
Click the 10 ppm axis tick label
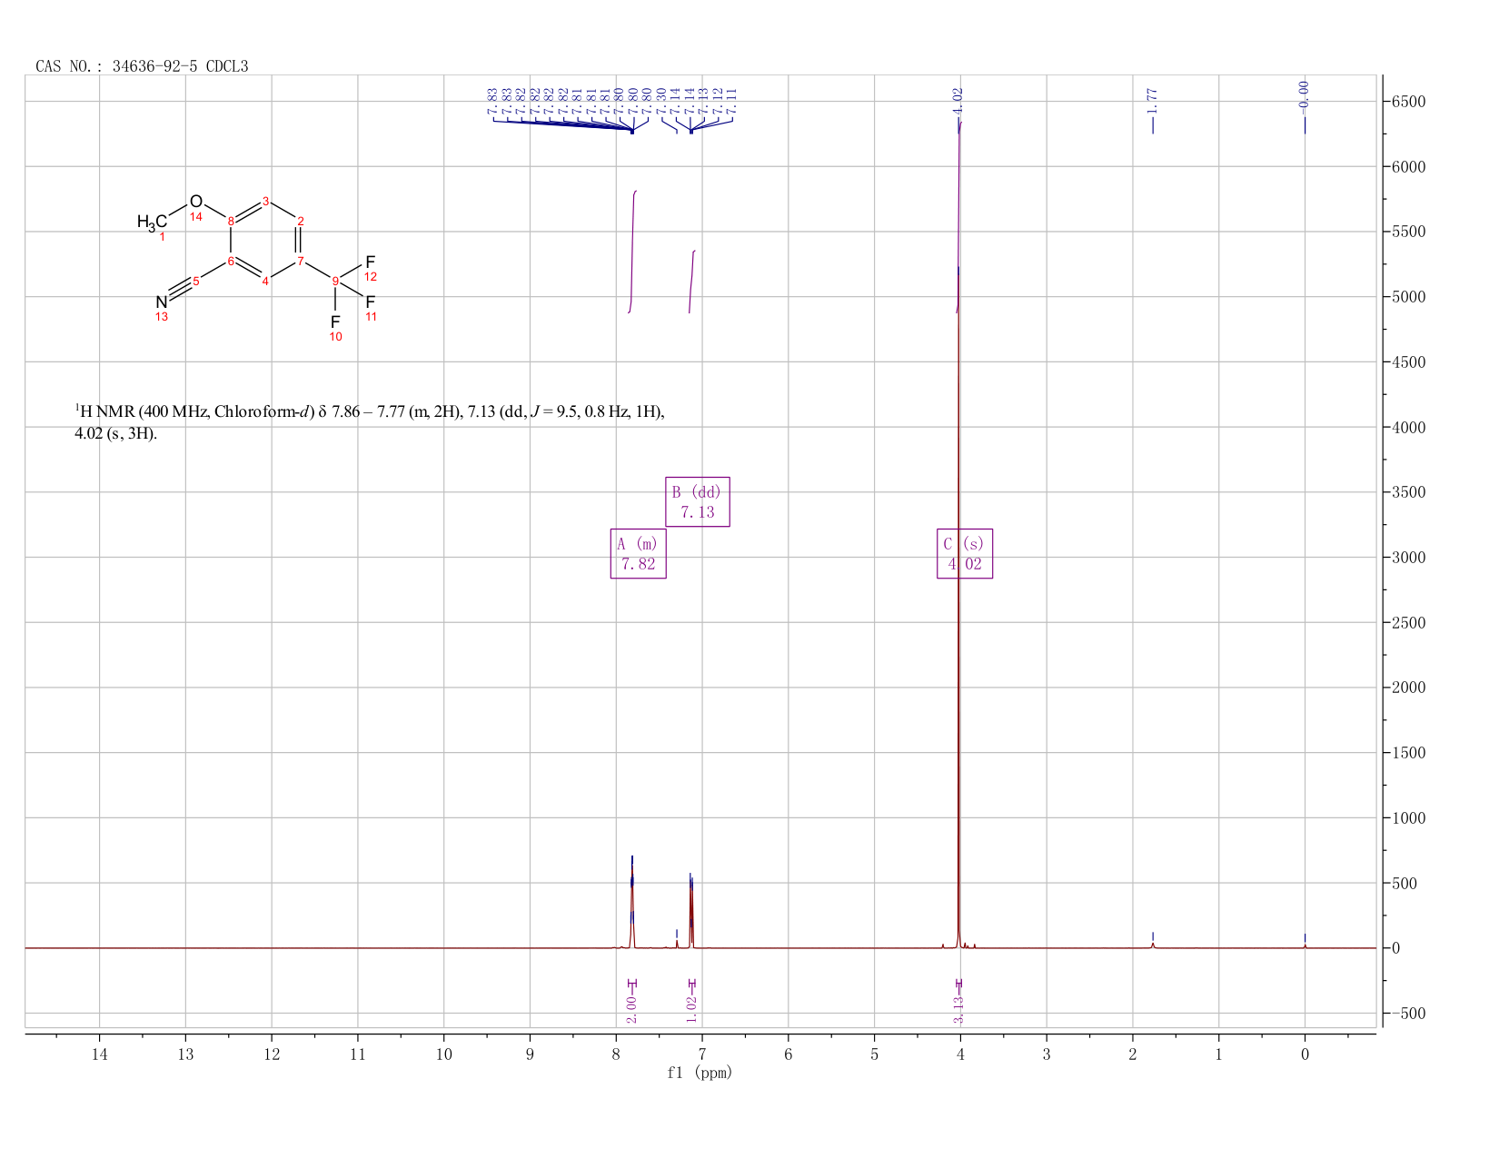click(443, 1054)
